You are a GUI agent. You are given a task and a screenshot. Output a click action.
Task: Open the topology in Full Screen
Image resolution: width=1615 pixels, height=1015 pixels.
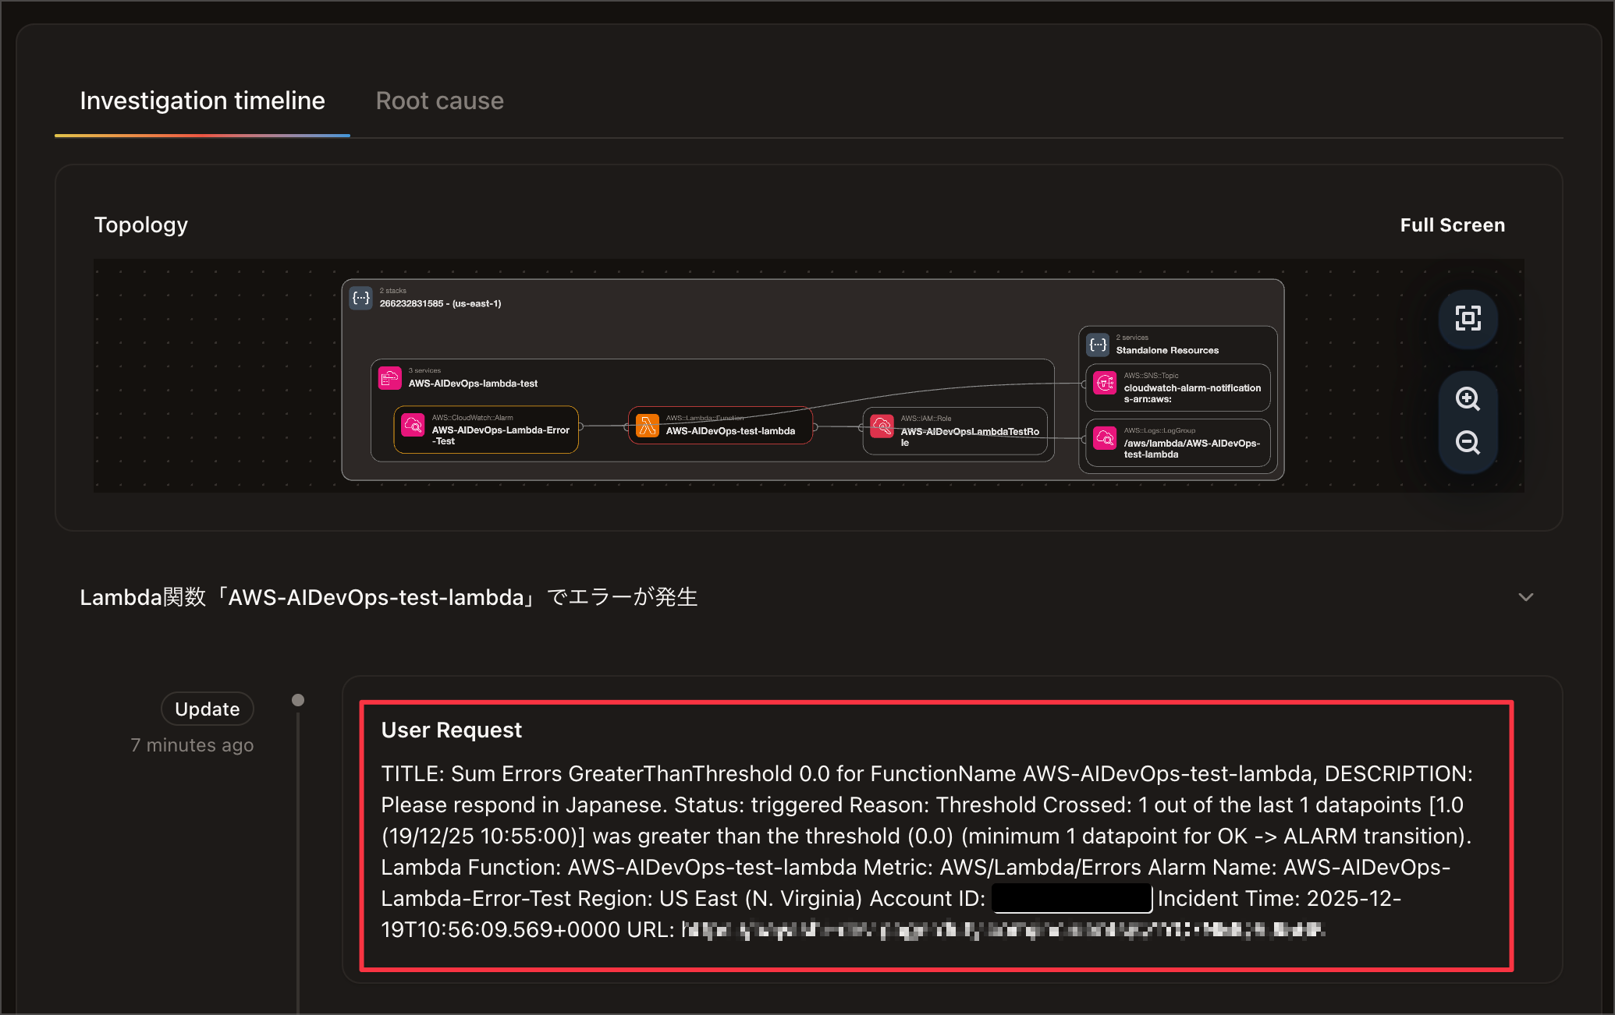(x=1452, y=225)
